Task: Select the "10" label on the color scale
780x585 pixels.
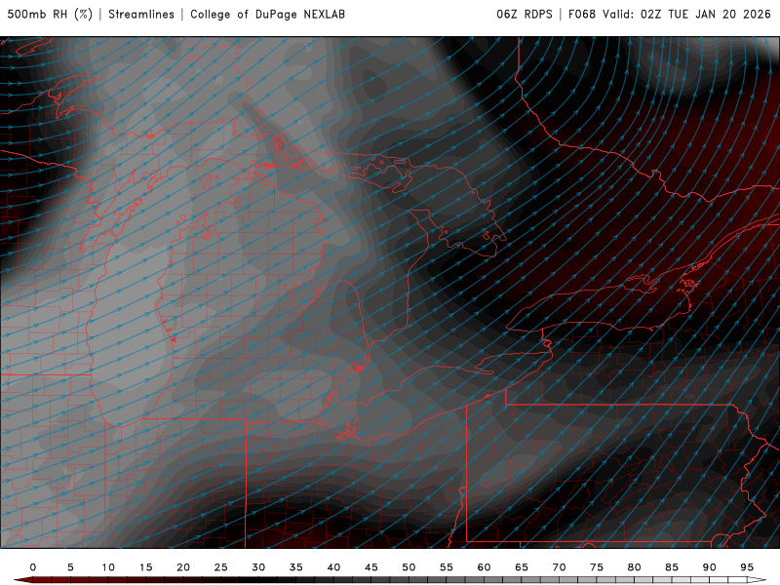Action: (108, 567)
